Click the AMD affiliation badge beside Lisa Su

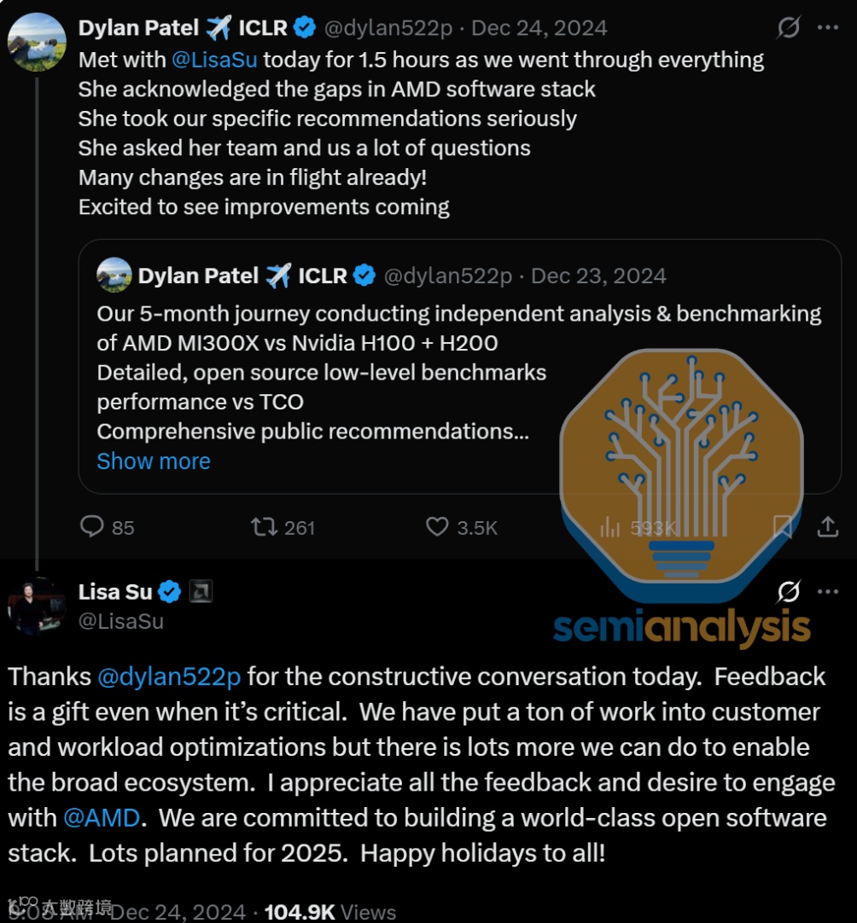pos(201,591)
